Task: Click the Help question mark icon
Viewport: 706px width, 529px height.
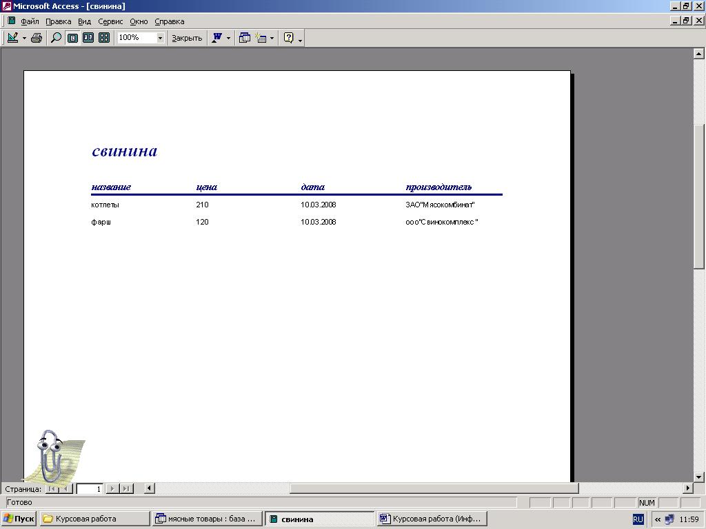Action: [289, 38]
